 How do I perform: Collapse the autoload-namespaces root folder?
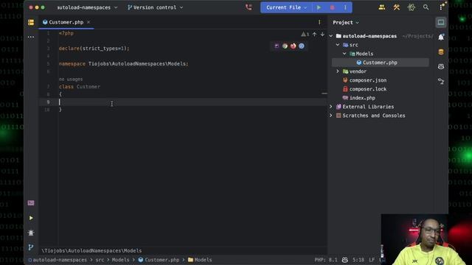tap(331, 36)
